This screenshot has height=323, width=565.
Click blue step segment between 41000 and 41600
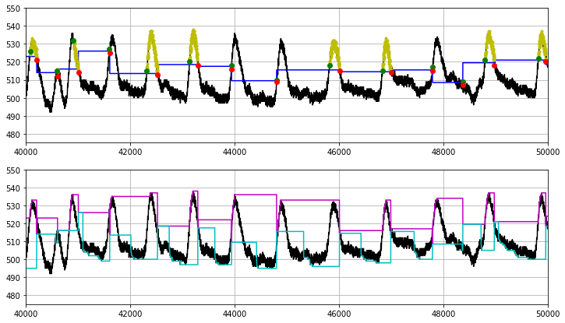94,51
